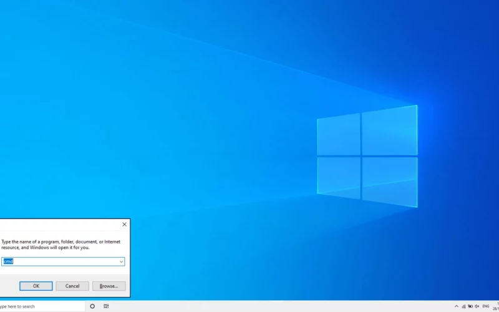Image resolution: width=499 pixels, height=312 pixels.
Task: Click the taskbar search box
Action: click(x=42, y=306)
